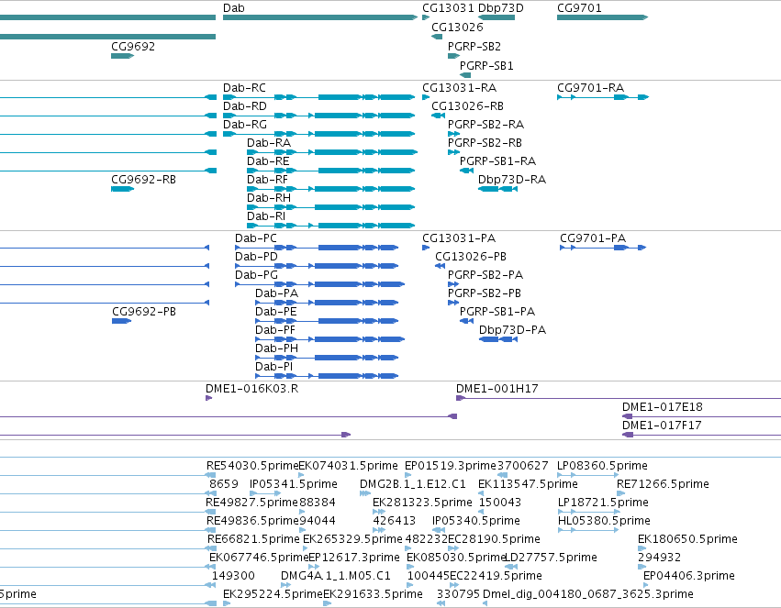Viewport: 781px width, 608px height.
Task: Select the LP18721.5prime EST label
Action: pos(603,503)
